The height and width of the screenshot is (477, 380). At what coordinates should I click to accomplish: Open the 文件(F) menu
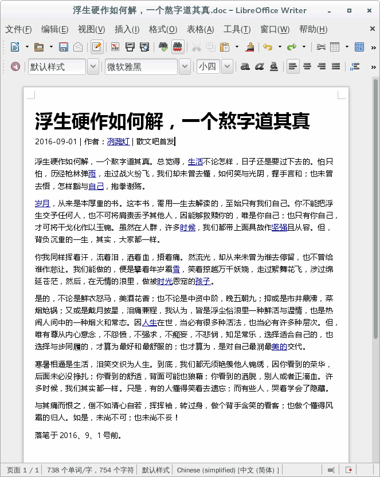click(18, 30)
